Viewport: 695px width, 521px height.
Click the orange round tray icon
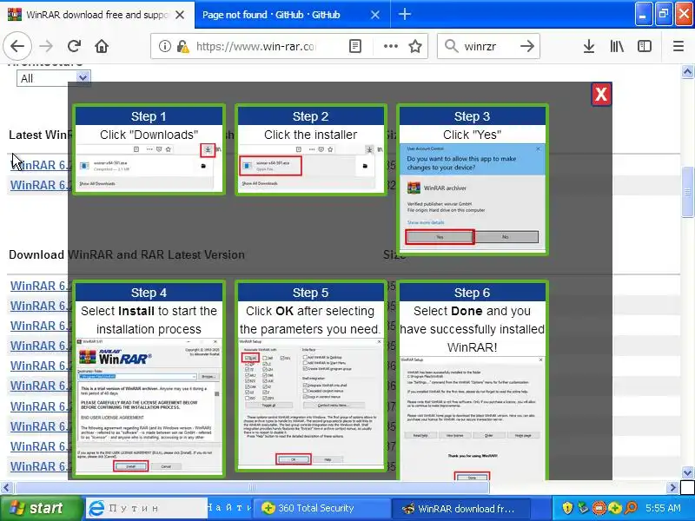tap(599, 508)
